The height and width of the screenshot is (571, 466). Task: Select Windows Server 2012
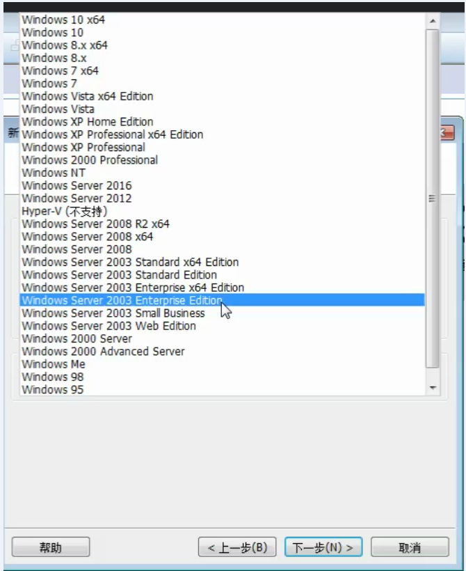pyautogui.click(x=222, y=198)
